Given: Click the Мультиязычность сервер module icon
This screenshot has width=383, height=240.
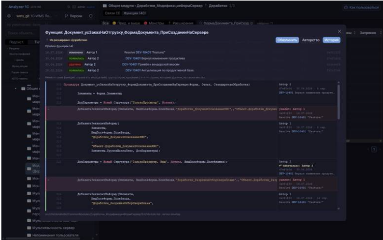Looking at the screenshot, I should pos(29,228).
